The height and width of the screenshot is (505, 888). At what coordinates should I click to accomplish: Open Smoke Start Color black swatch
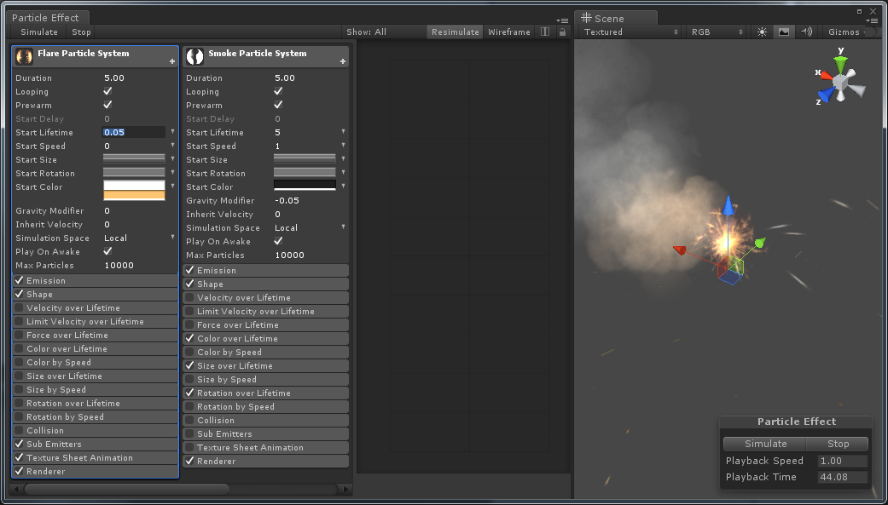coord(305,186)
